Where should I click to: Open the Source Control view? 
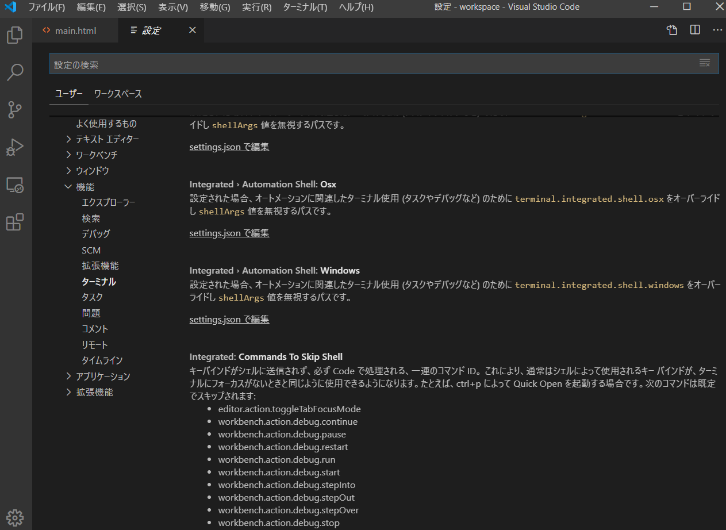[15, 109]
